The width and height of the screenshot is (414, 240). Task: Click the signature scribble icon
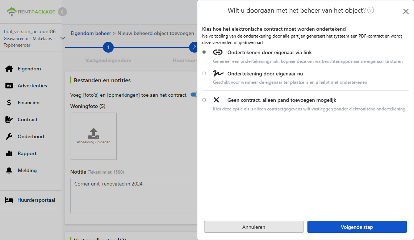(218, 73)
